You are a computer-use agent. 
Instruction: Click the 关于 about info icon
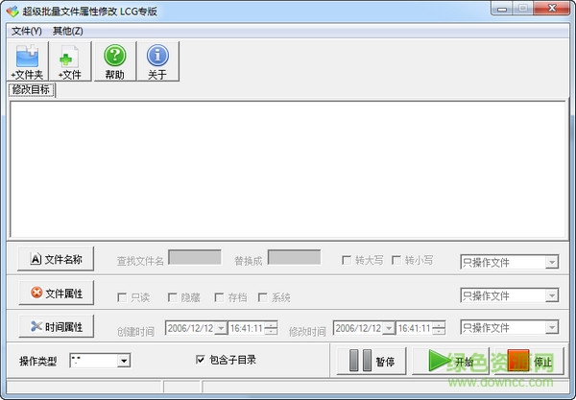157,60
